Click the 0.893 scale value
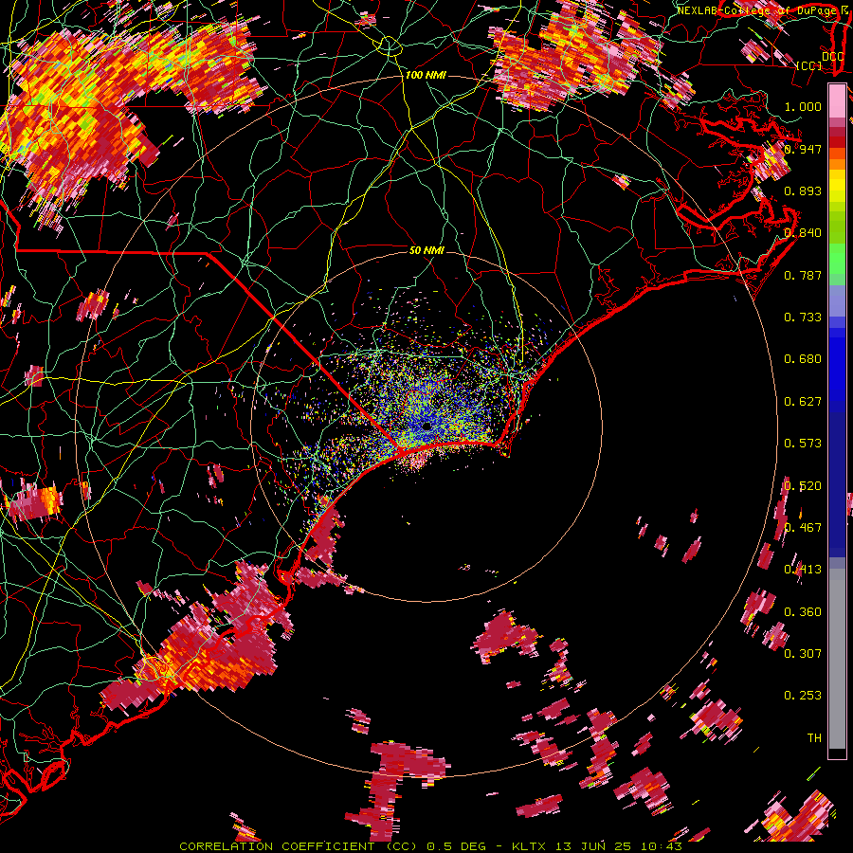This screenshot has height=853, width=853. click(803, 191)
